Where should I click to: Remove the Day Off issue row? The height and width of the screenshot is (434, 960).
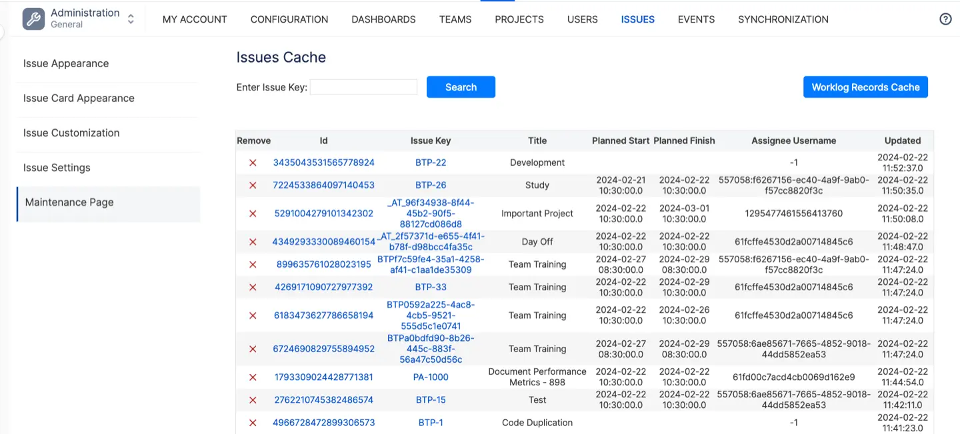(x=253, y=242)
